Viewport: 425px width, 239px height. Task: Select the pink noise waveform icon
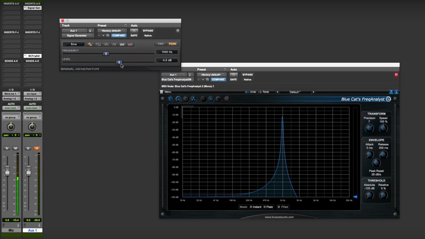tap(130, 44)
